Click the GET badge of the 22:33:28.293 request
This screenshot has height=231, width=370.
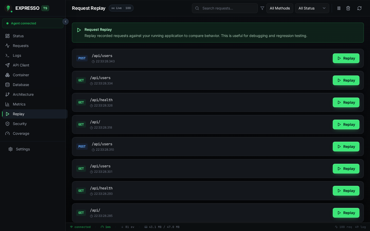coord(81,191)
